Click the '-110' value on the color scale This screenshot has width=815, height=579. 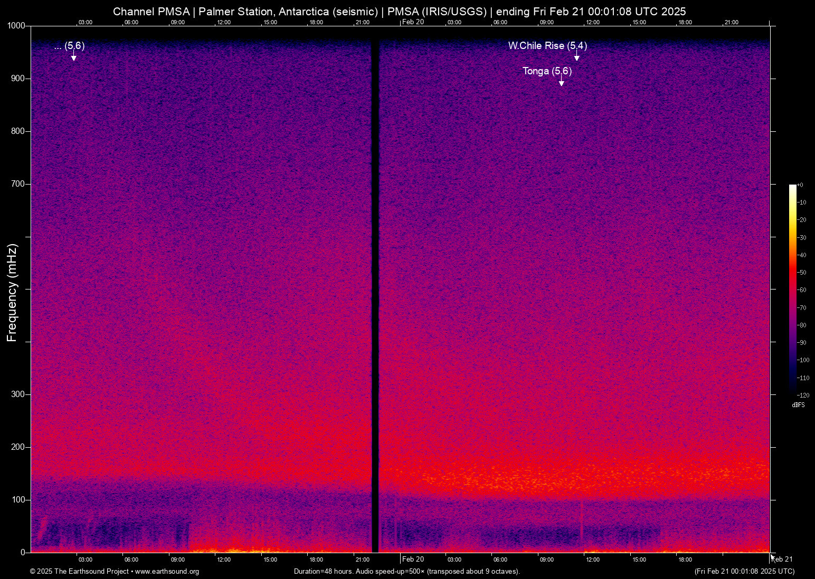803,378
